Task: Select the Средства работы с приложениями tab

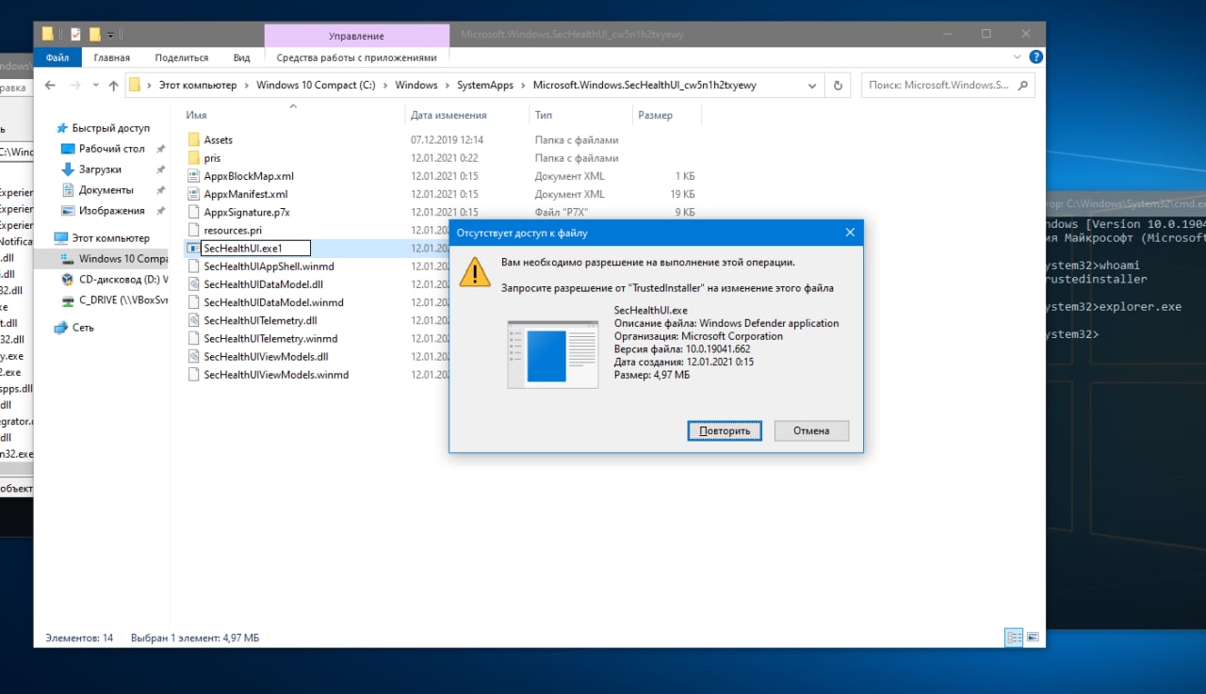Action: click(x=357, y=57)
